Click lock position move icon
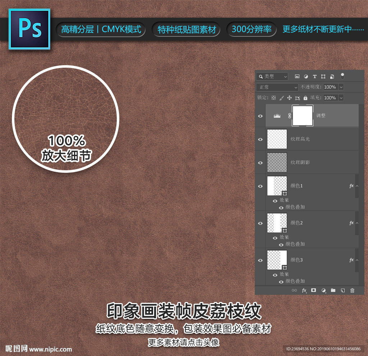 (289, 98)
